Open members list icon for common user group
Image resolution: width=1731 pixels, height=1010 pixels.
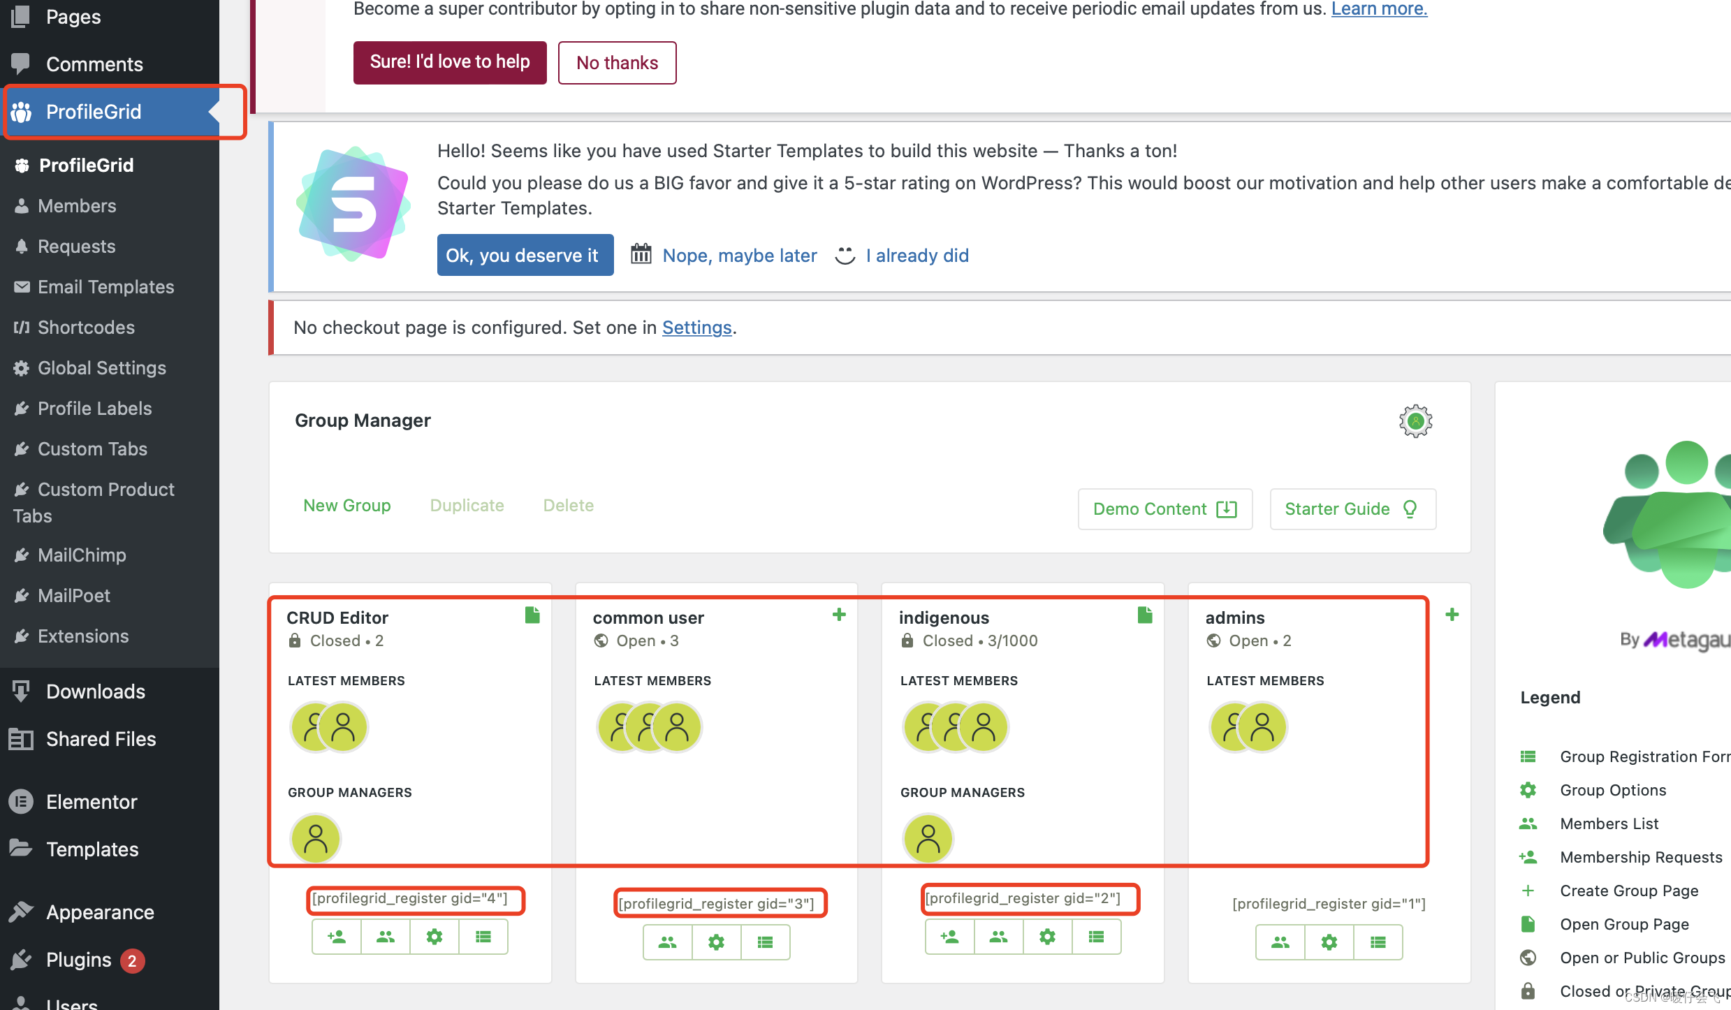[667, 942]
